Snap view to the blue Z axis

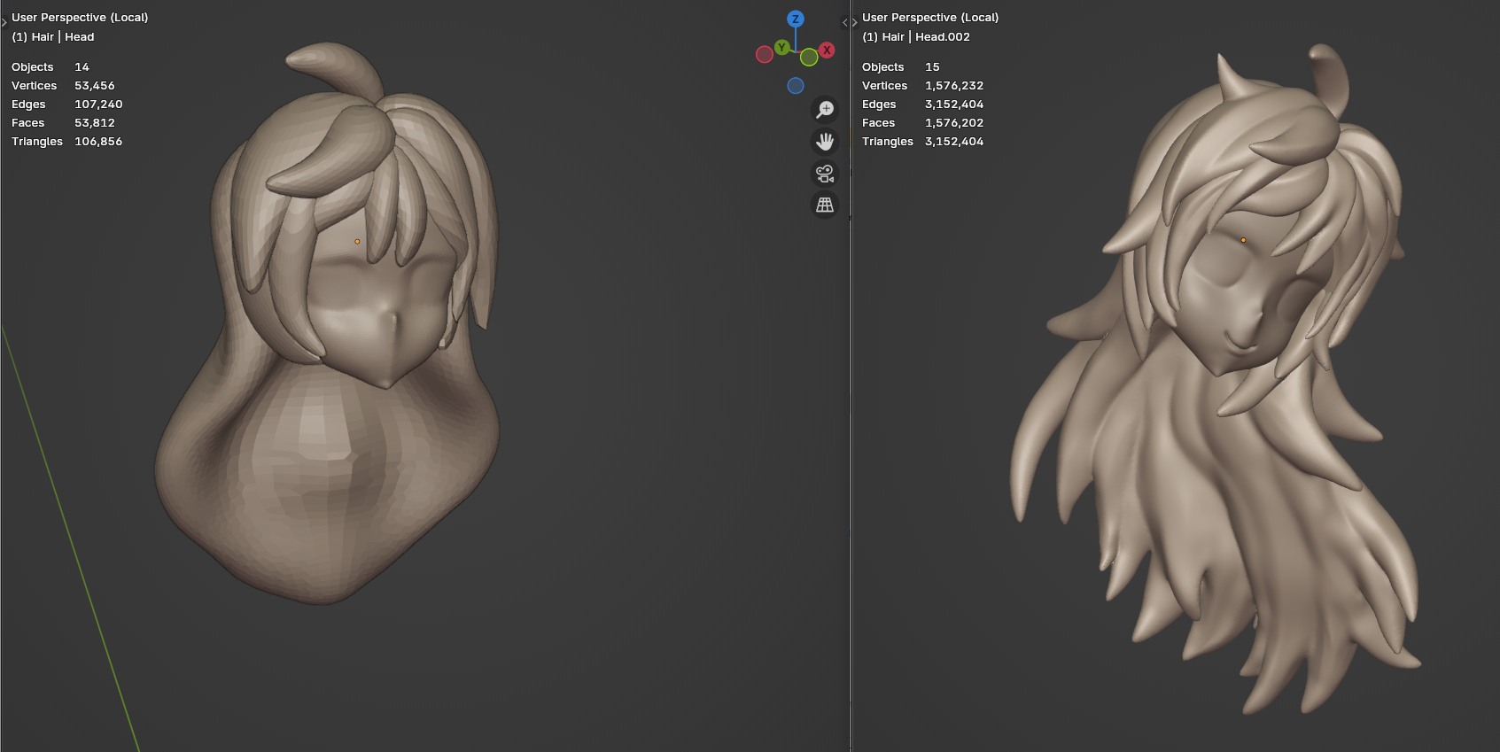tap(796, 19)
